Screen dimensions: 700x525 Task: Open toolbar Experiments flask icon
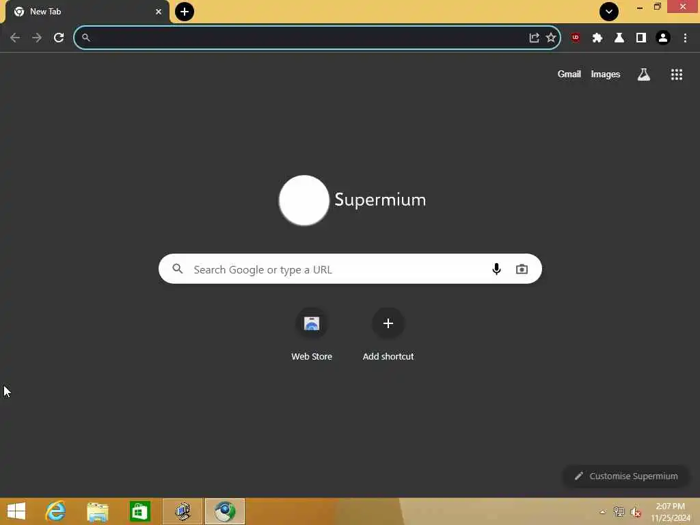(619, 38)
